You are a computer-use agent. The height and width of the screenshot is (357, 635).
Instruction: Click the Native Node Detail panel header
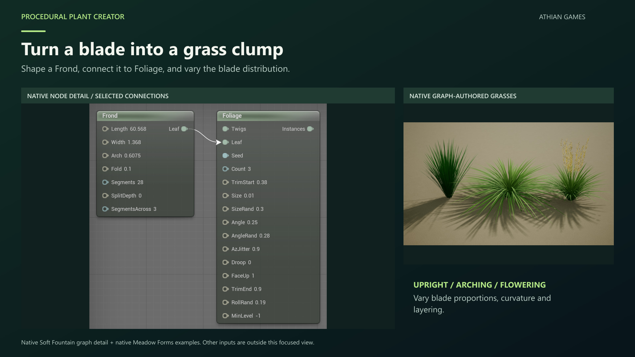[208, 96]
